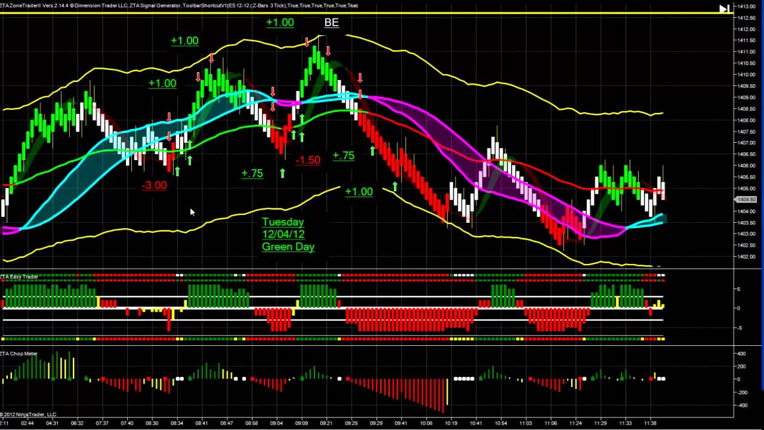The height and width of the screenshot is (430, 764).
Task: Click the -1.50 loss annotation
Action: 307,160
